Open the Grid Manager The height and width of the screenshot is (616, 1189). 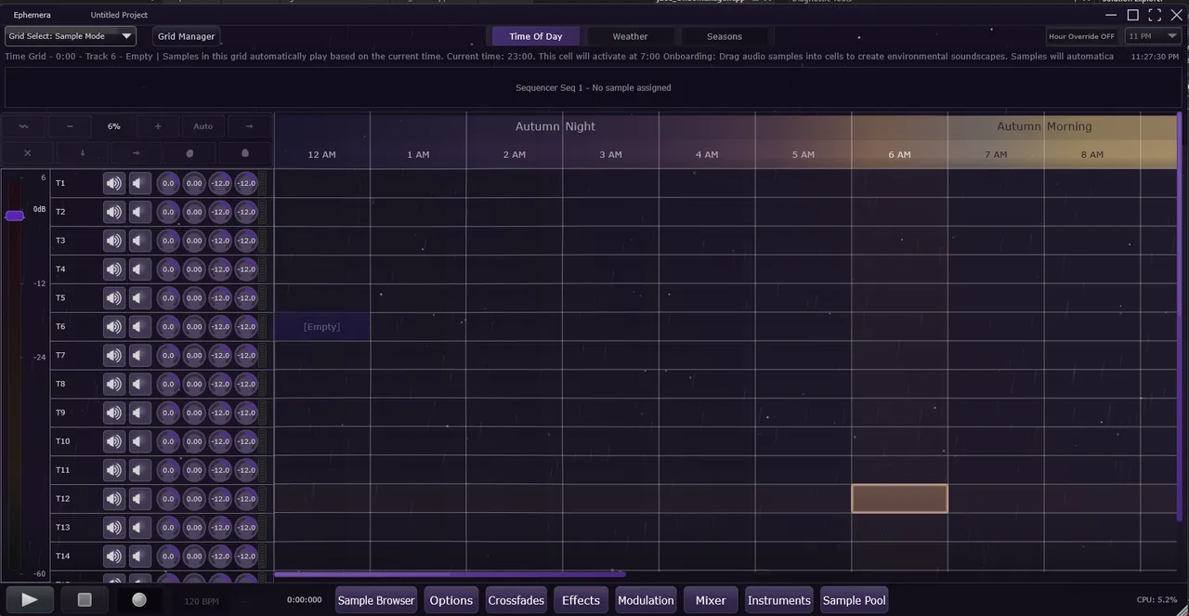tap(186, 36)
